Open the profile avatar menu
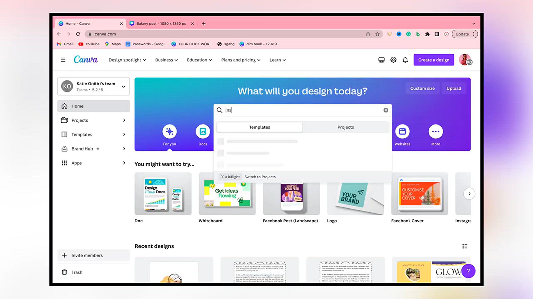 point(466,60)
